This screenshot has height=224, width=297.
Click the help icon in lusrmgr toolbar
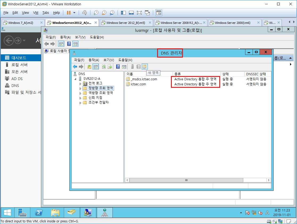69,44
